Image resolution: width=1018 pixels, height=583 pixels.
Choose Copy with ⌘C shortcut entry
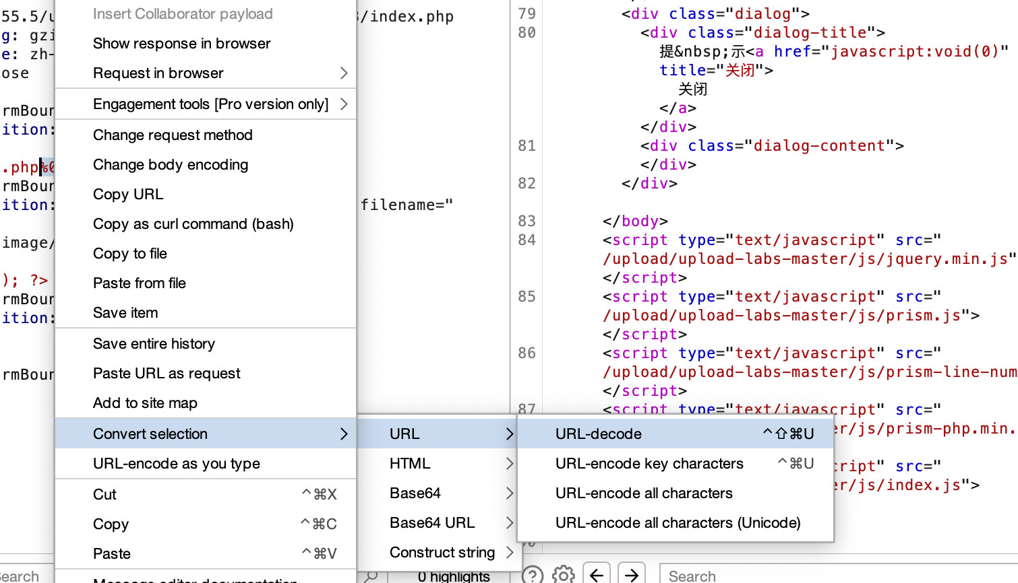(206, 524)
